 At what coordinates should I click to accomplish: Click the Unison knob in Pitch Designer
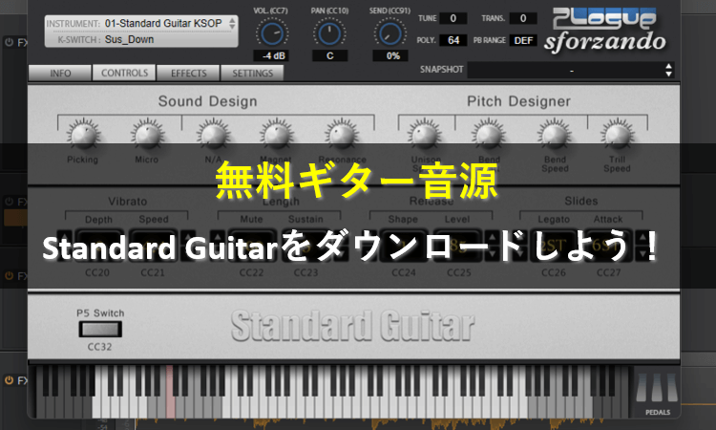(x=422, y=139)
